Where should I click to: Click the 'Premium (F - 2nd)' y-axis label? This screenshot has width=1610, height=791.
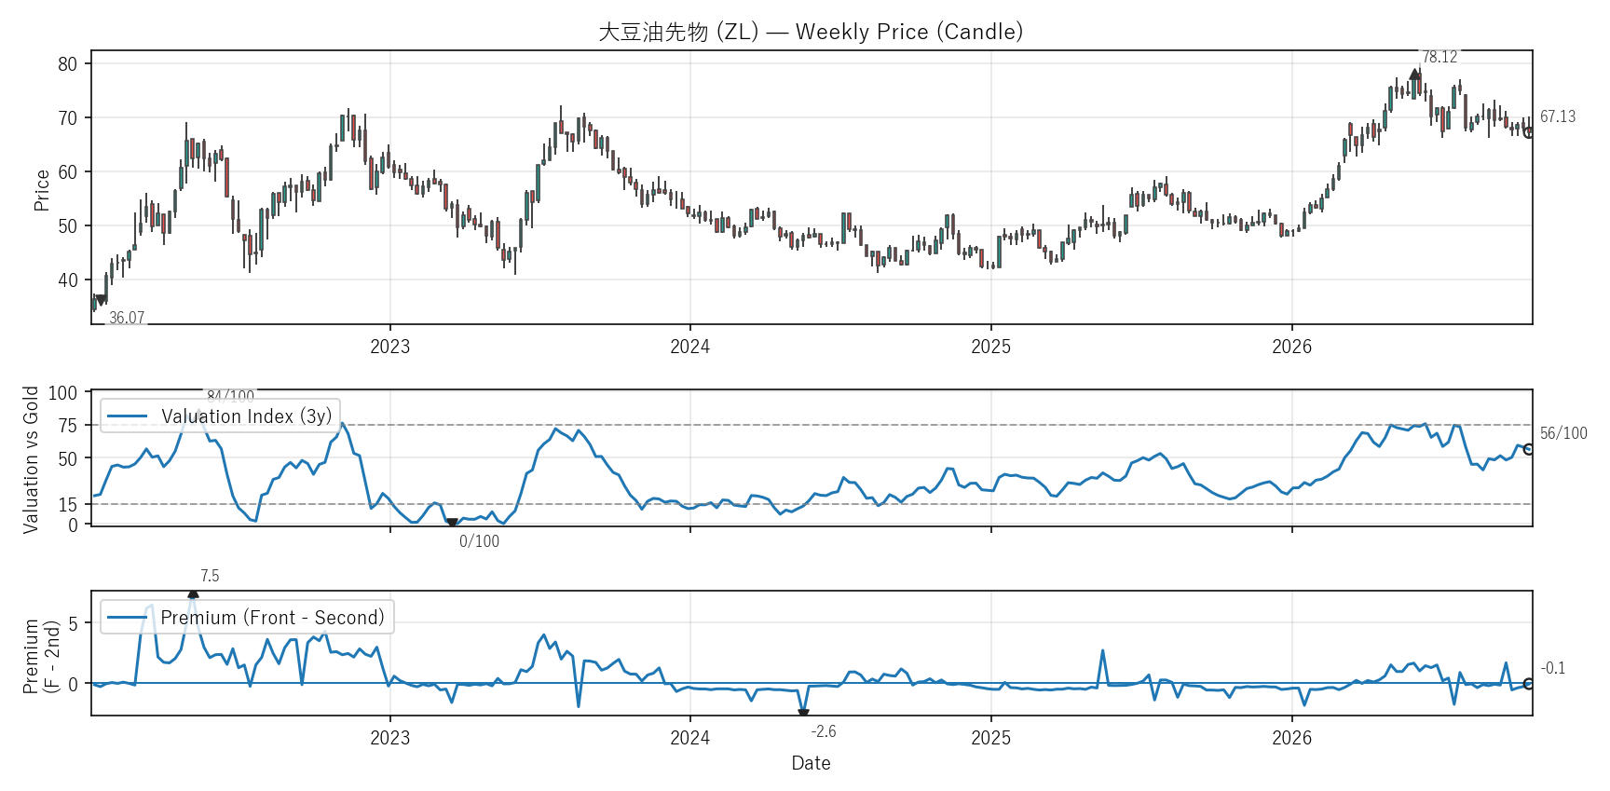(41, 656)
